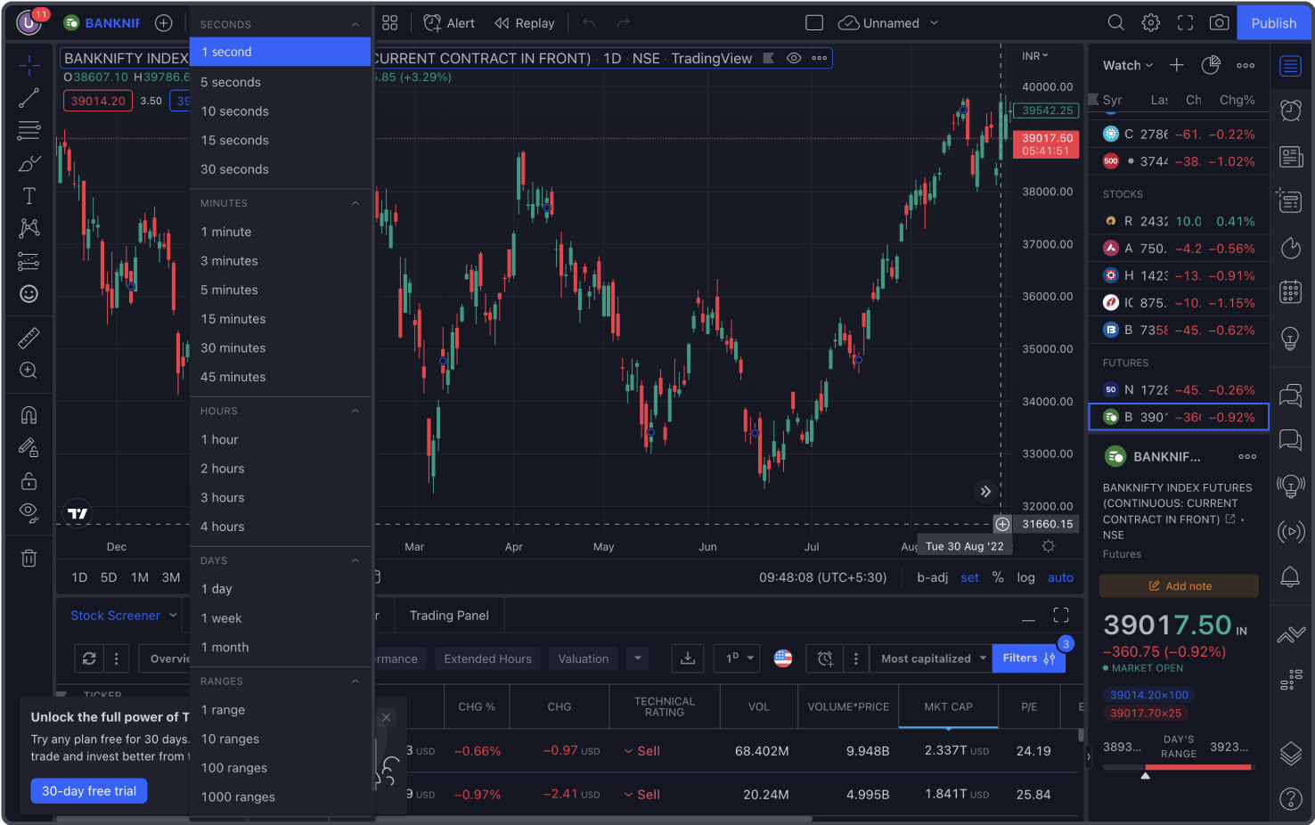This screenshot has width=1315, height=825.
Task: Start bar Replay mode
Action: pyautogui.click(x=524, y=23)
